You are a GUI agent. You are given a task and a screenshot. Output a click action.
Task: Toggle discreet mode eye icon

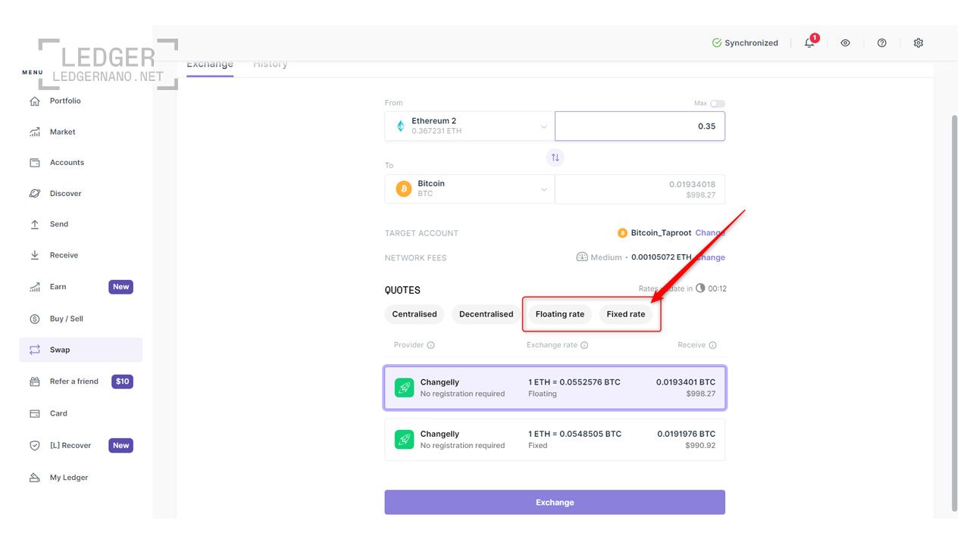[846, 43]
